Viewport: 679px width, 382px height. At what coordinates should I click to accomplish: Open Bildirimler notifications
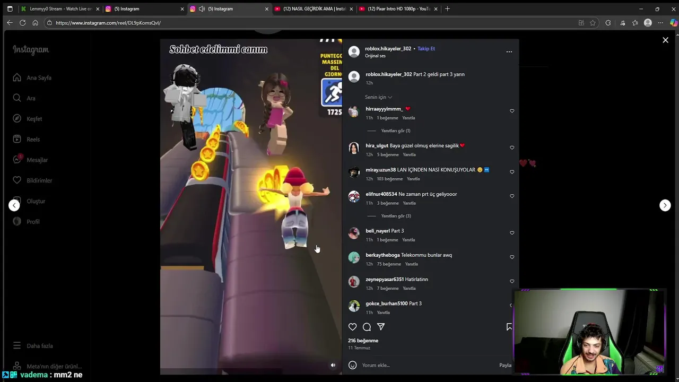click(x=32, y=180)
